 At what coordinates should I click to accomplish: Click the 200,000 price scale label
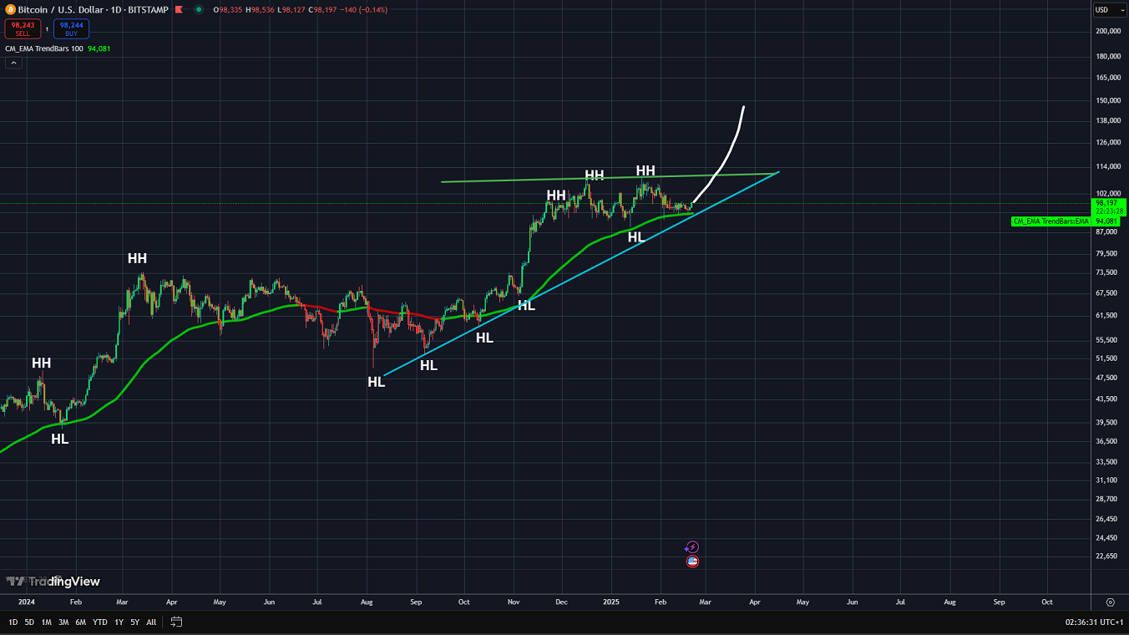coord(1108,31)
